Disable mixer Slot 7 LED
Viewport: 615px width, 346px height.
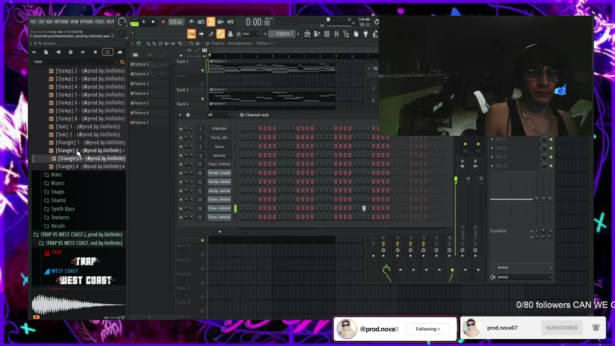pyautogui.click(x=551, y=139)
